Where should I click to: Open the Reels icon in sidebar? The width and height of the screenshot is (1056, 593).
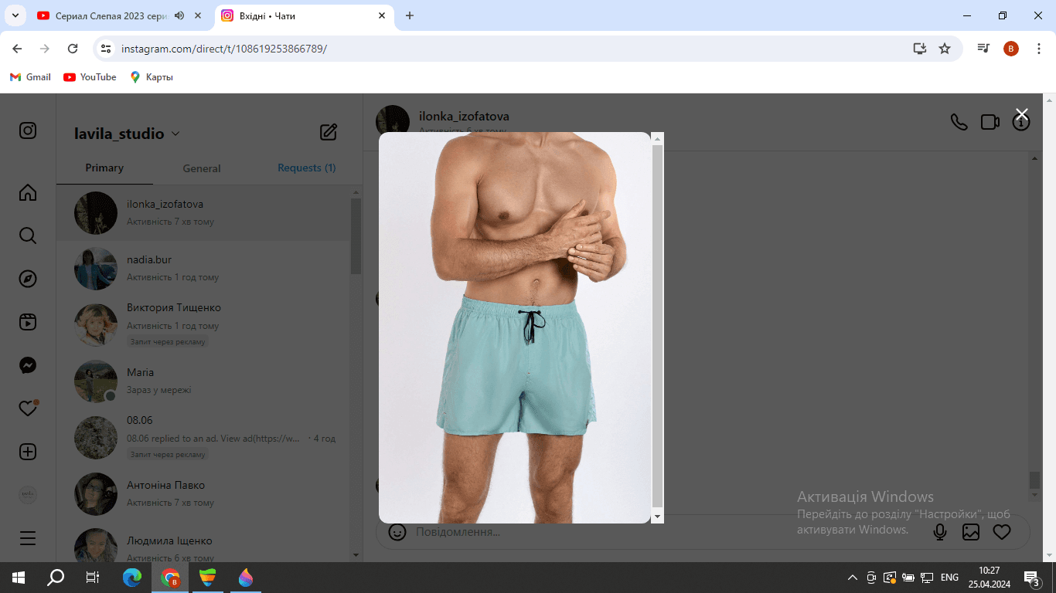click(x=28, y=322)
